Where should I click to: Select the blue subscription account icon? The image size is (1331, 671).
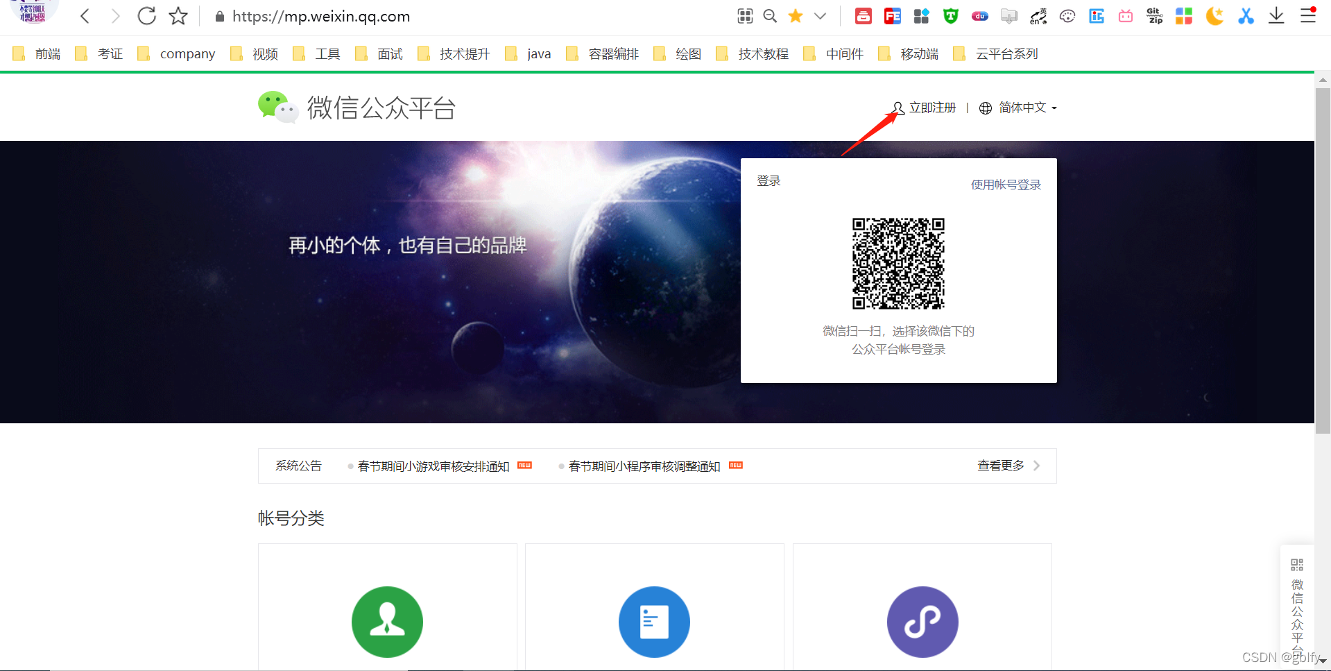tap(654, 622)
